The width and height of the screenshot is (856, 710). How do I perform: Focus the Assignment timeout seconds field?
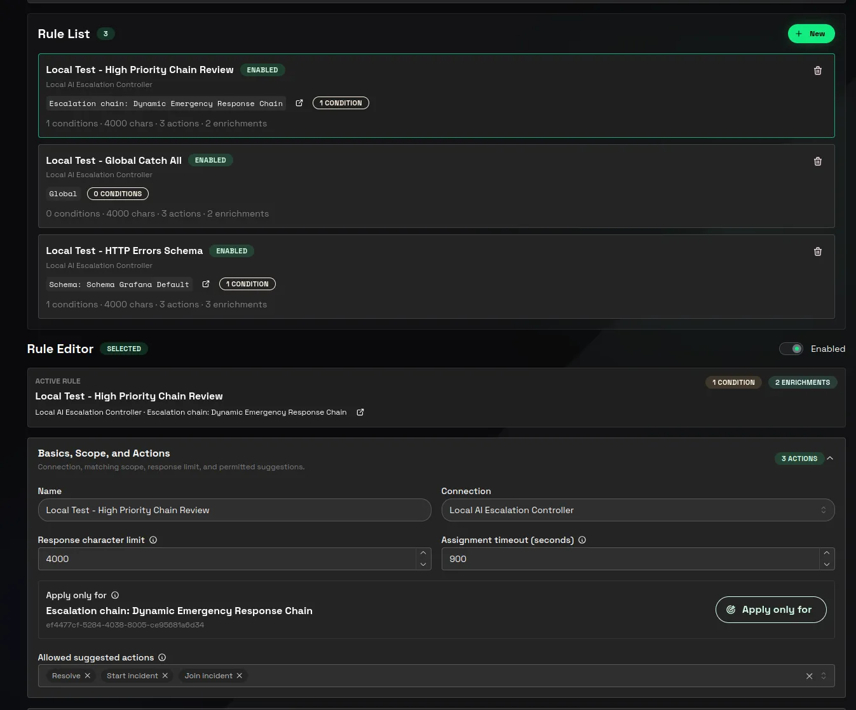630,559
